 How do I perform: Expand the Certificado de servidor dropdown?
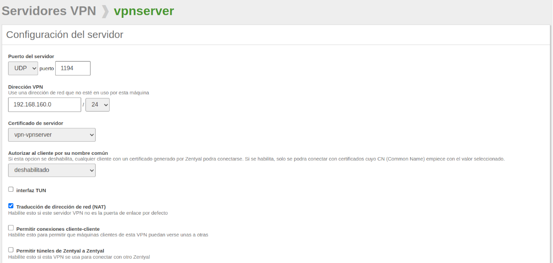pyautogui.click(x=52, y=135)
